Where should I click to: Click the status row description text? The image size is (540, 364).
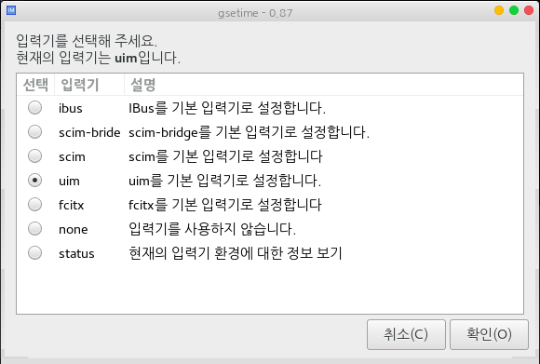tap(236, 253)
